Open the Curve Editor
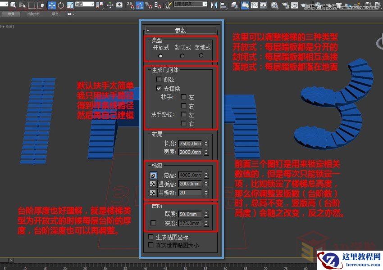The width and height of the screenshot is (383, 270). point(254,5)
